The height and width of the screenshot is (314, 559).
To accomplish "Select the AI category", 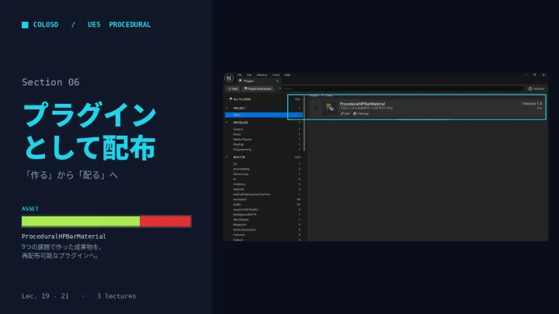I will 264,179.
